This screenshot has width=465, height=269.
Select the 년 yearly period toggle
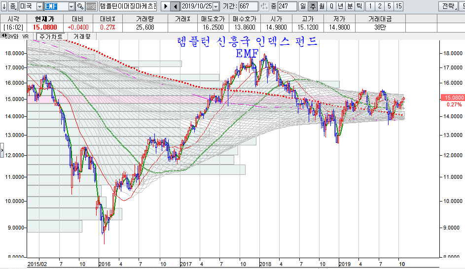[x=340, y=6]
